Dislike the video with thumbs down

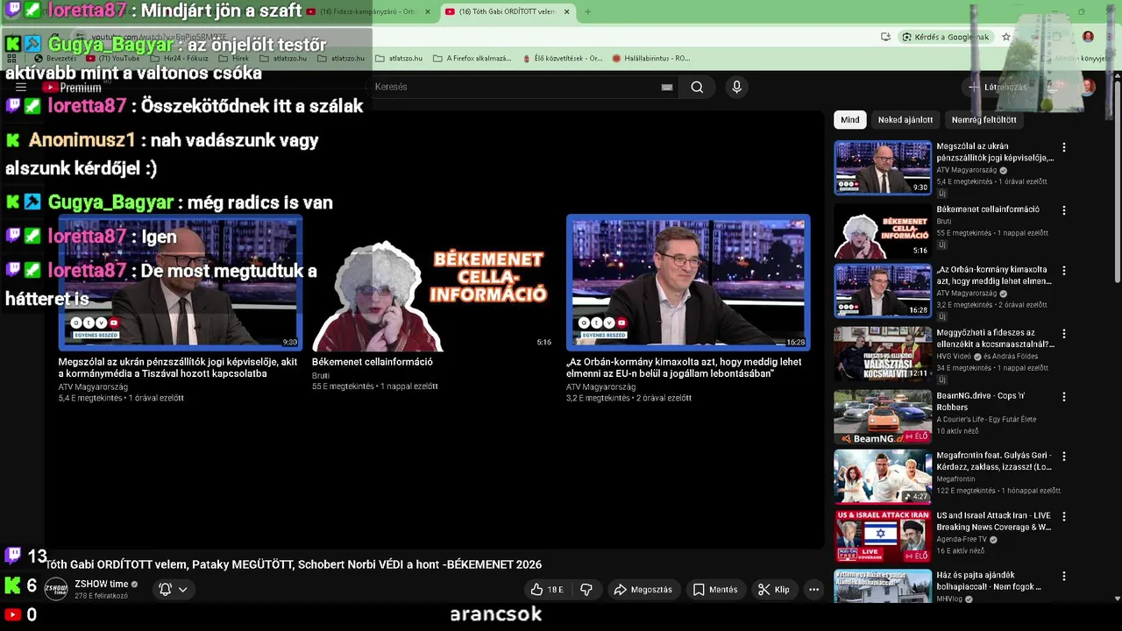(x=586, y=590)
